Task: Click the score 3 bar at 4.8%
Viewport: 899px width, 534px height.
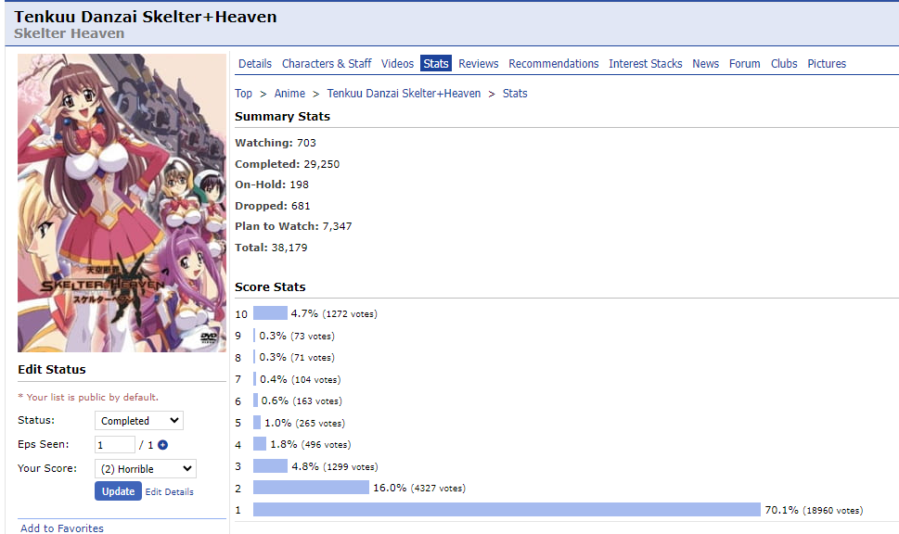Action: coord(270,465)
